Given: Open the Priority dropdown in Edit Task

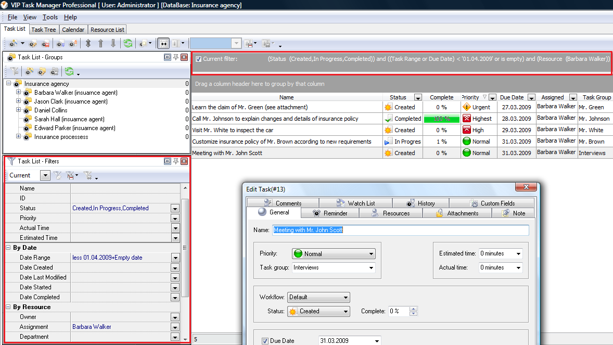Looking at the screenshot, I should point(371,254).
